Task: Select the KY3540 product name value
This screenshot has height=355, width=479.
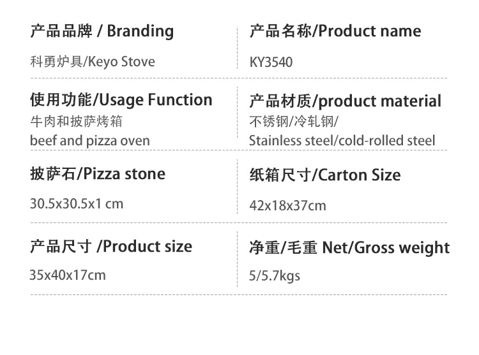Action: pos(271,62)
